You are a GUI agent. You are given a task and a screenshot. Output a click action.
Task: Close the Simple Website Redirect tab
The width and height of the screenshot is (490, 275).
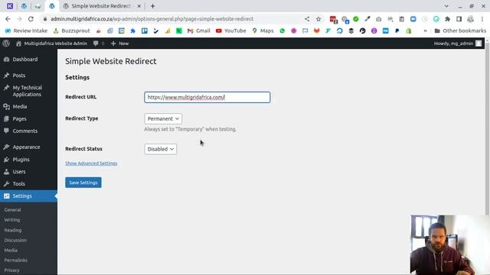point(139,6)
